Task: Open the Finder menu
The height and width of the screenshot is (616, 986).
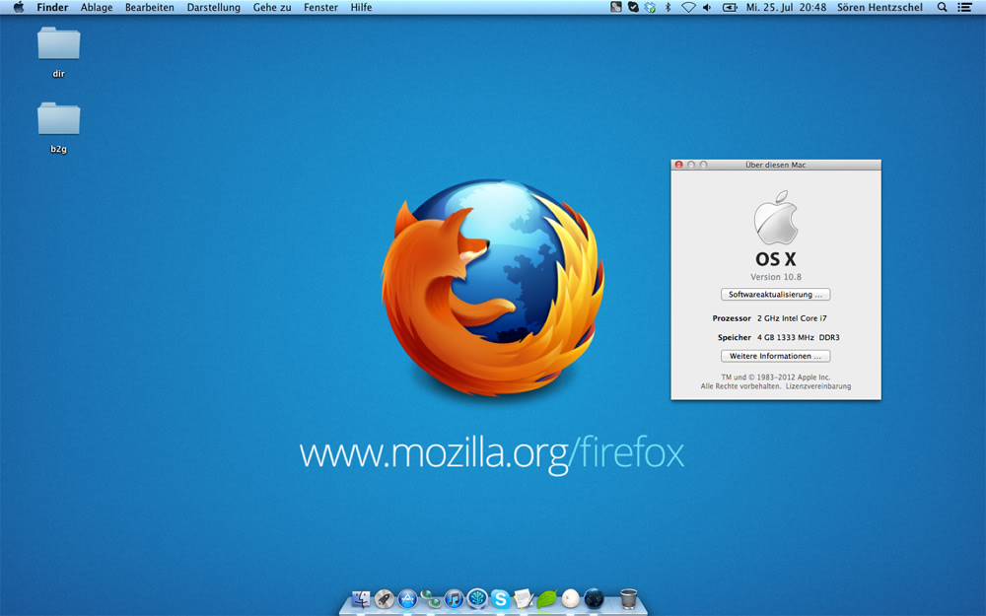Action: (x=52, y=8)
